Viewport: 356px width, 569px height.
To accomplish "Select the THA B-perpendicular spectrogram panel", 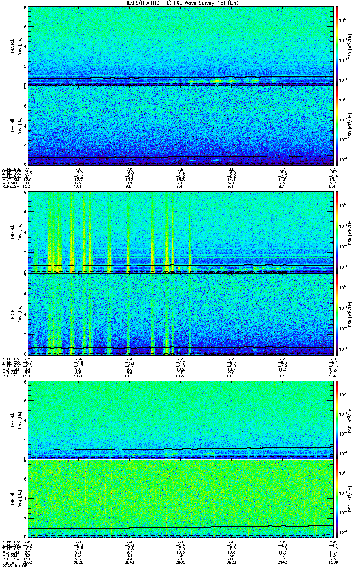I will pyautogui.click(x=180, y=46).
